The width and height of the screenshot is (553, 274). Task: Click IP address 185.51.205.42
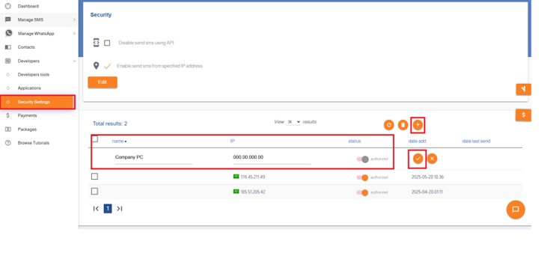[x=253, y=192]
